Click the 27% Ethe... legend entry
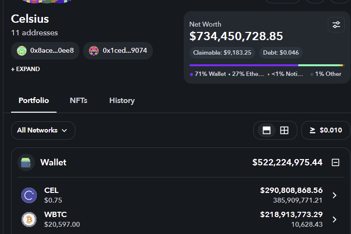The image size is (351, 234). tap(246, 74)
